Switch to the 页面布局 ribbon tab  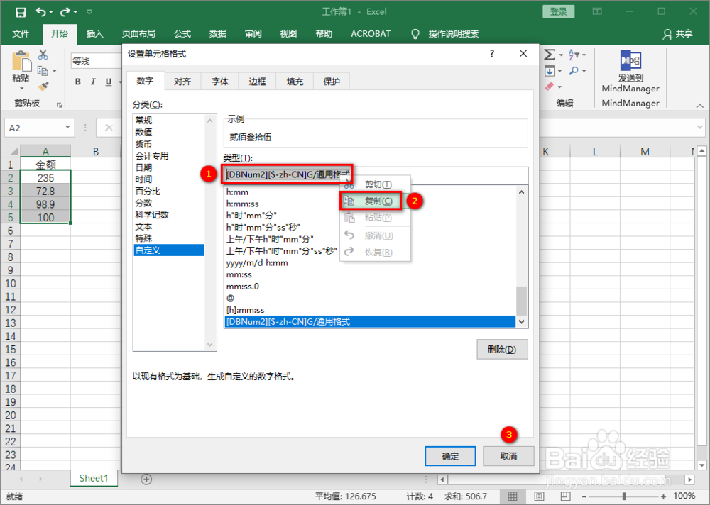coord(138,33)
